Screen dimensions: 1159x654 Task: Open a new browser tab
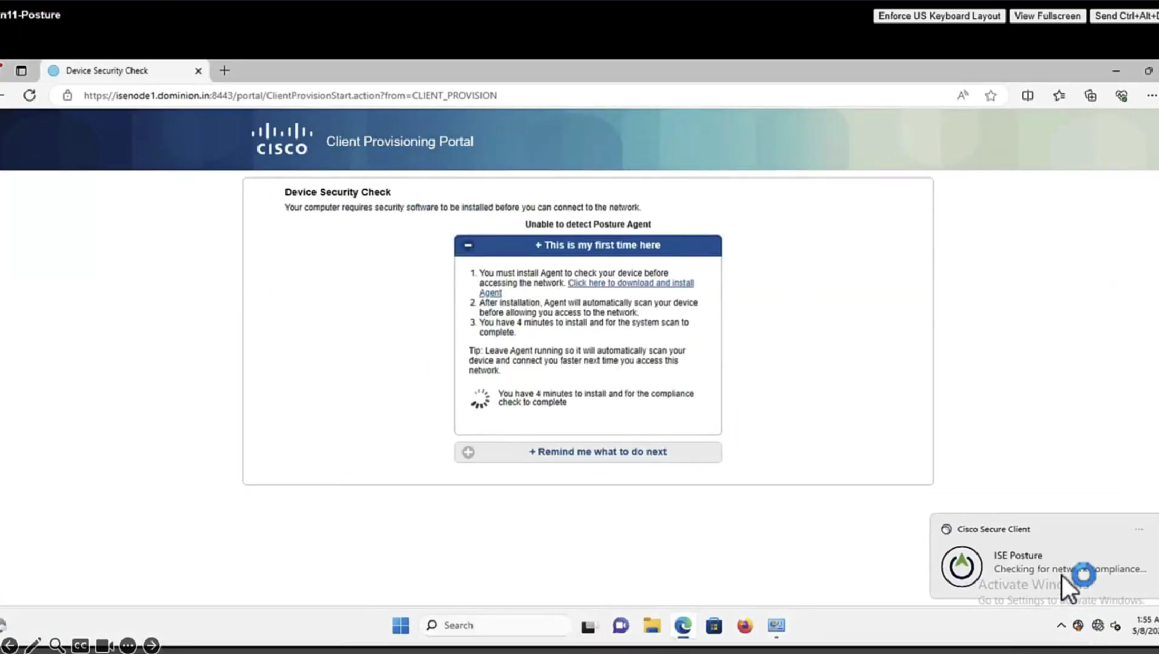click(224, 71)
